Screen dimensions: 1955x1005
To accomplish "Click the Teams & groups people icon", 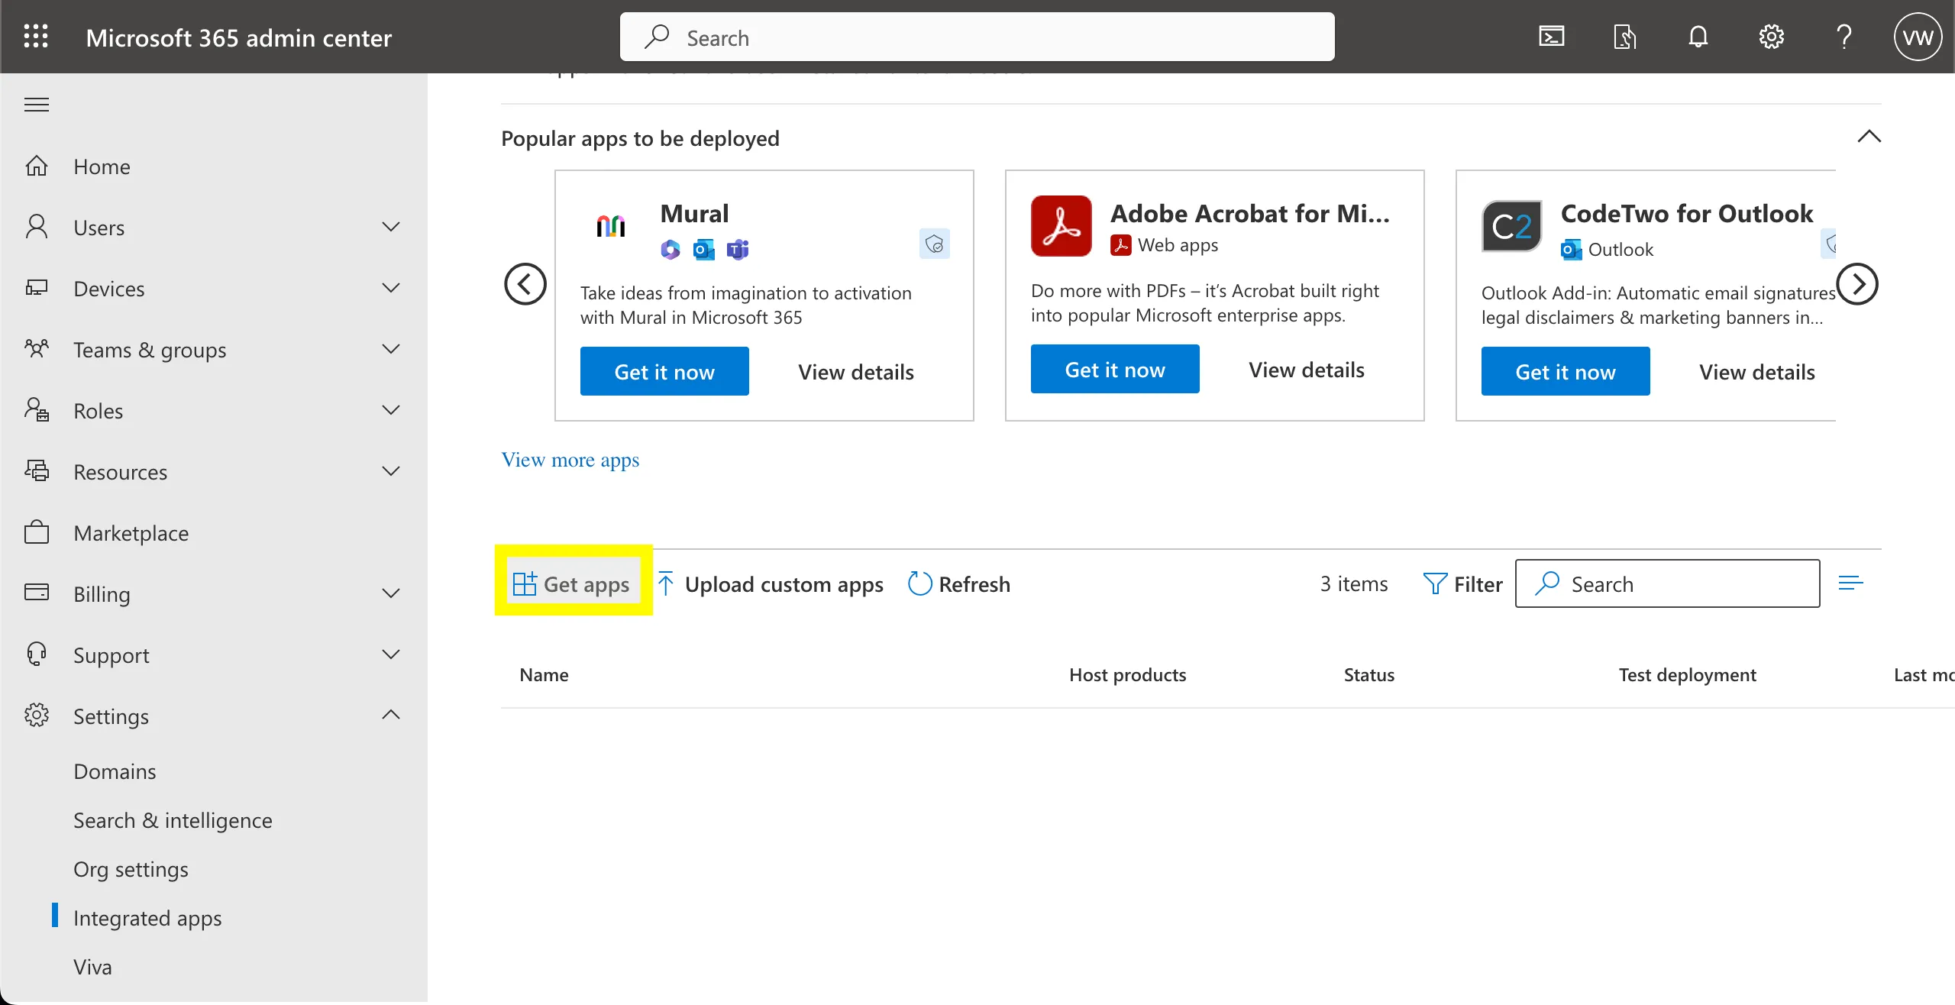I will 37,349.
